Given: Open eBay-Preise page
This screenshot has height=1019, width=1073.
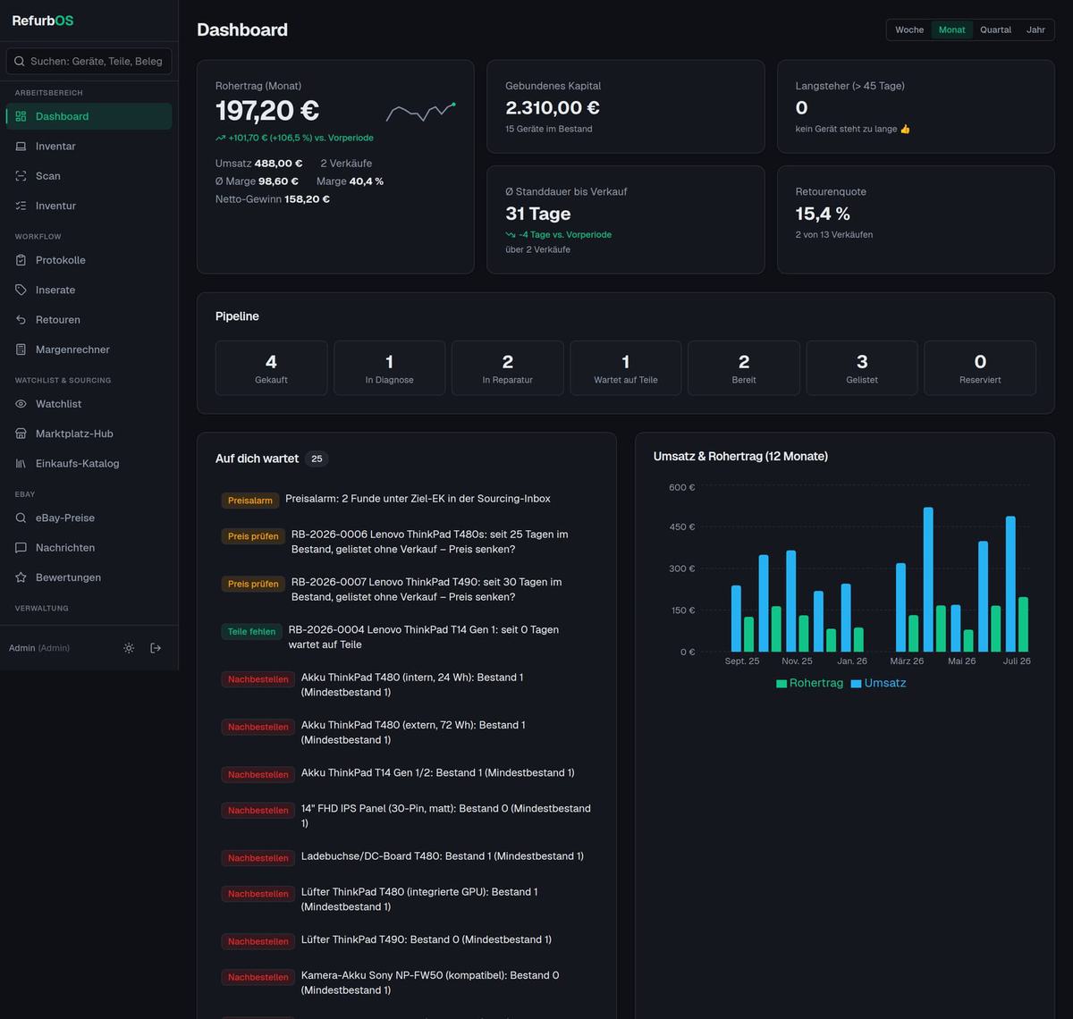Looking at the screenshot, I should pos(89,518).
